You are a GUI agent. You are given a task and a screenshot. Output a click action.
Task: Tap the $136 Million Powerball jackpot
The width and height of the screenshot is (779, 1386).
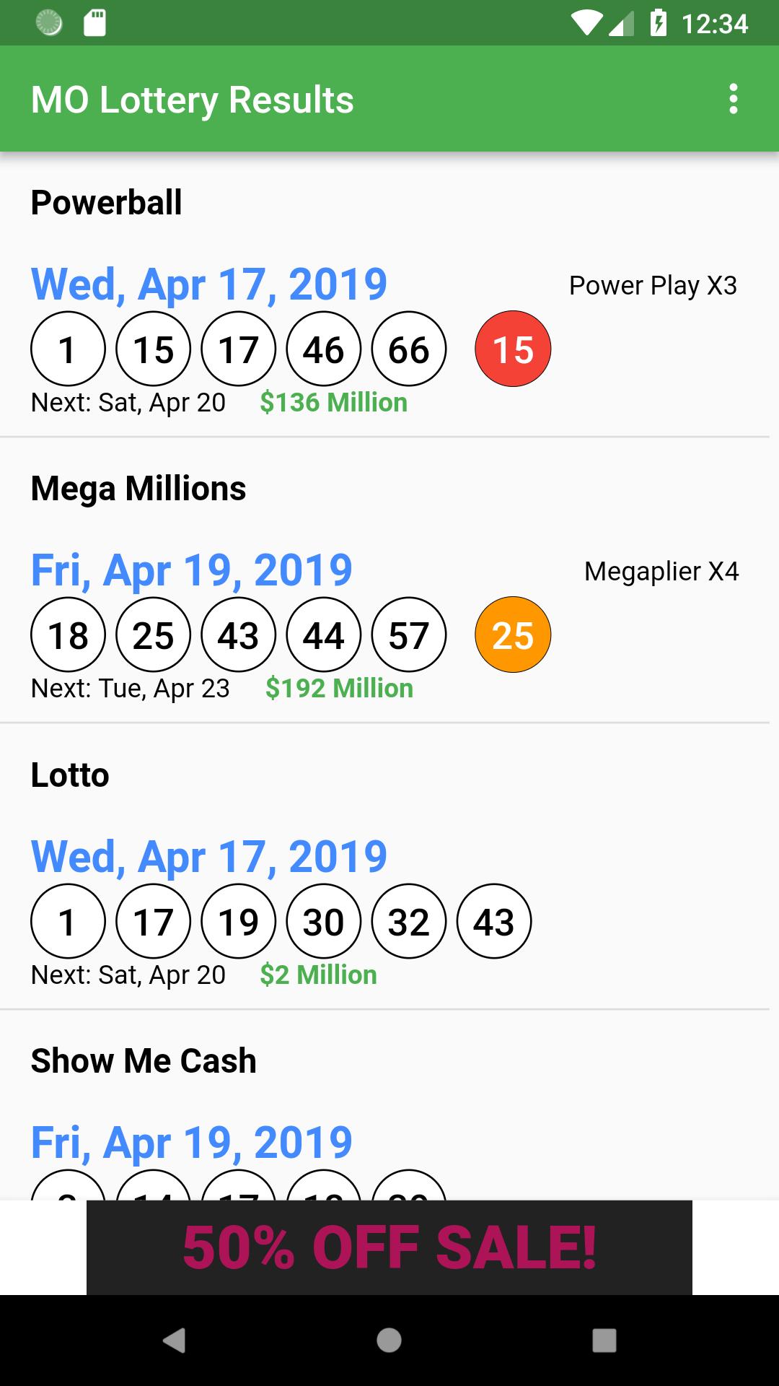334,402
